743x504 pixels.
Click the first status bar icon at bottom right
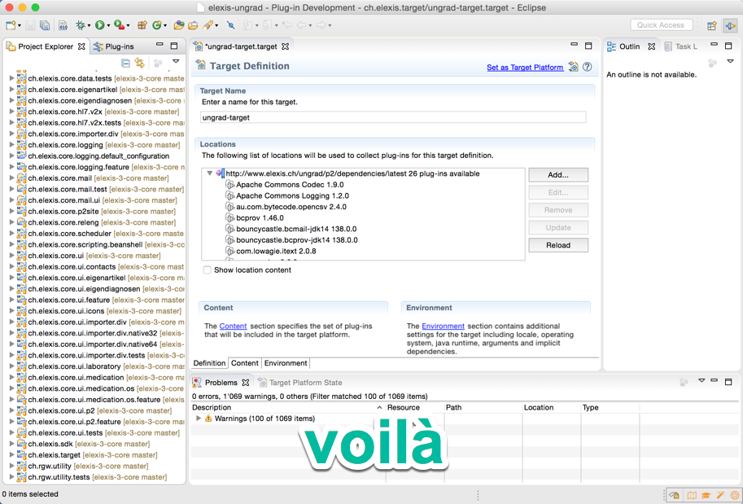click(x=675, y=495)
